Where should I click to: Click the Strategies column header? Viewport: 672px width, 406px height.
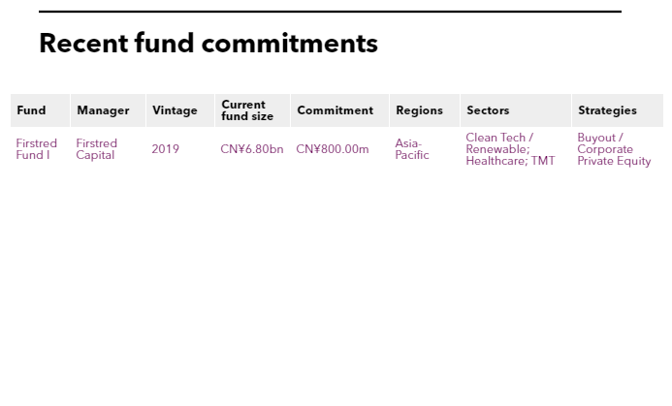607,110
